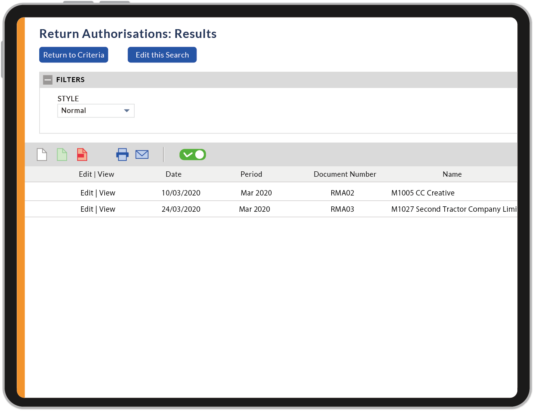Export the results as PDF
Viewport: 534px width, 411px height.
click(x=82, y=155)
